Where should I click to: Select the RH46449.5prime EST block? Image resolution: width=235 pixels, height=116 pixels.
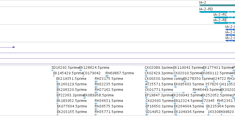194,93
